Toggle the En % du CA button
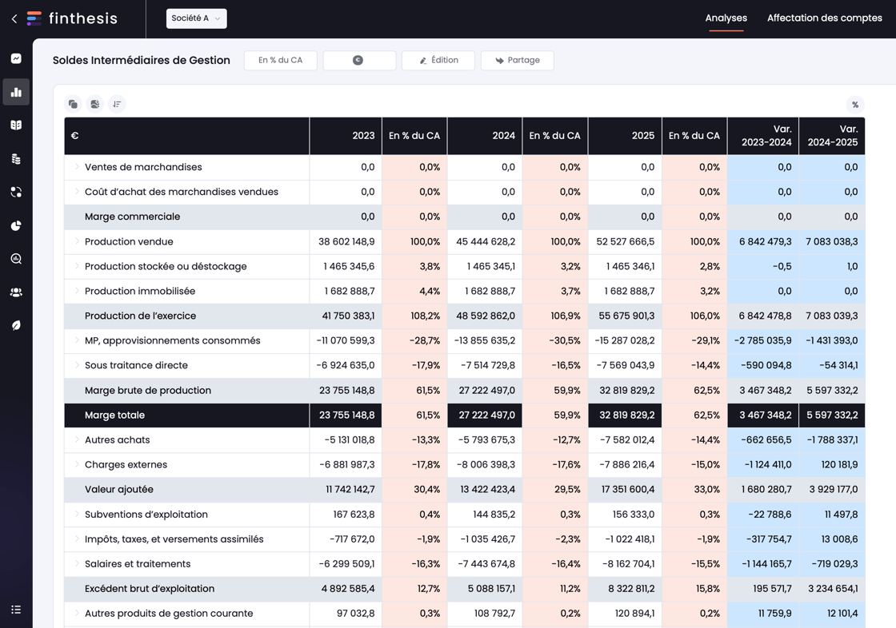The width and height of the screenshot is (896, 628). 281,60
